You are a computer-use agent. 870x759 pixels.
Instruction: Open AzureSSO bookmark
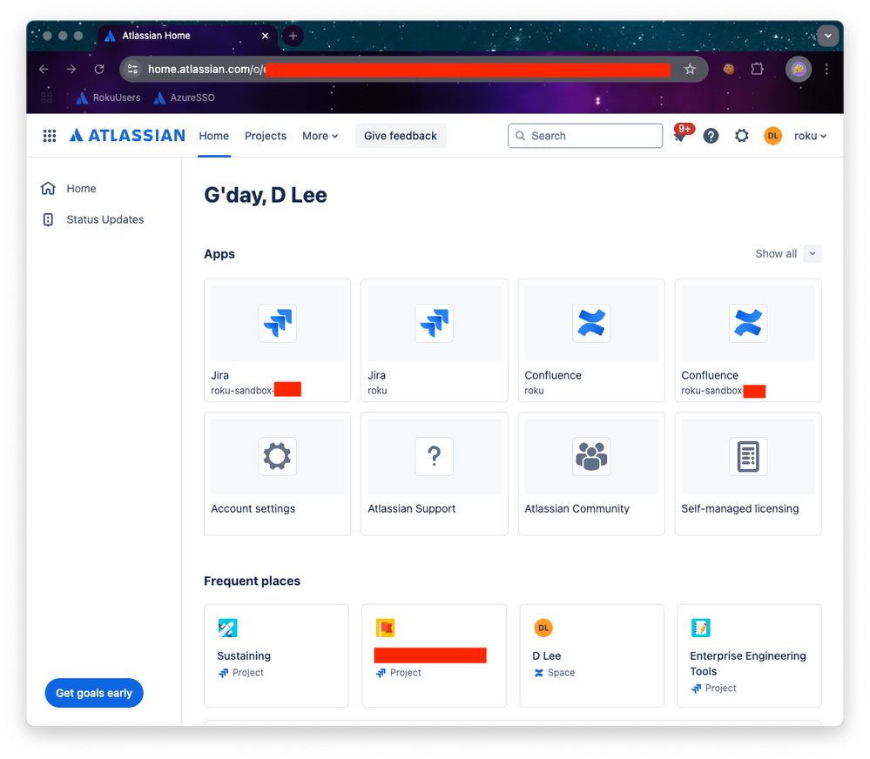coord(185,97)
